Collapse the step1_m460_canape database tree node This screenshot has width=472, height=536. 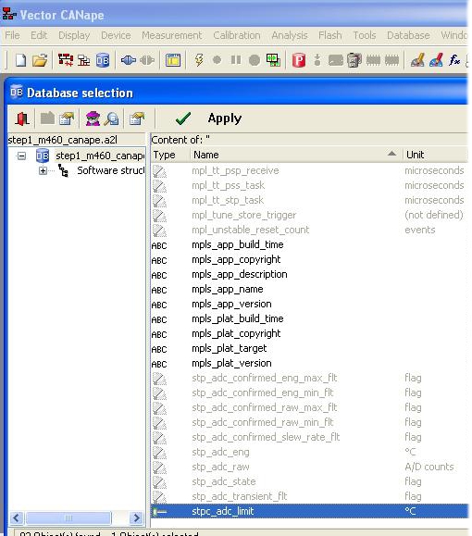[x=21, y=156]
